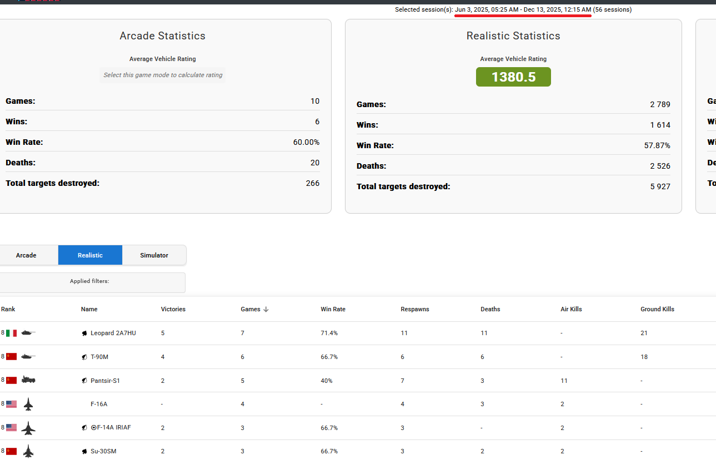Open the Leopard 2A7HU vehicle name
Viewport: 716px width, 460px height.
pos(113,333)
